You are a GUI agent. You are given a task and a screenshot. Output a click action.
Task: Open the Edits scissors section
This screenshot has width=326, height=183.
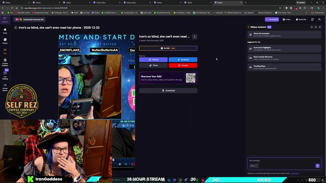[5, 51]
